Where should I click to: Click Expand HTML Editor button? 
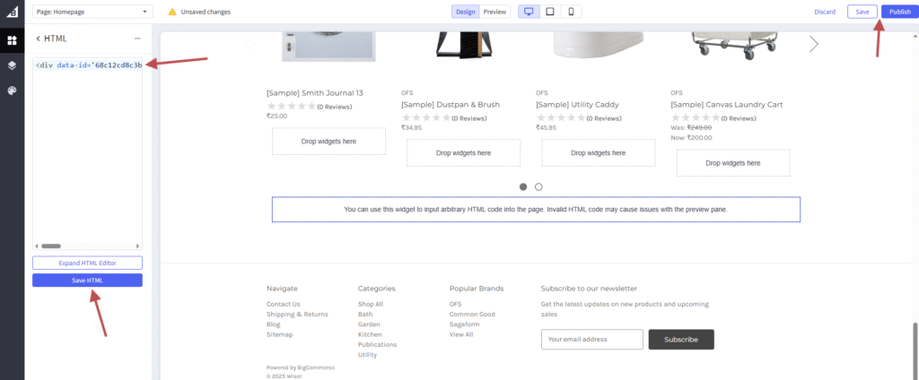coord(87,263)
